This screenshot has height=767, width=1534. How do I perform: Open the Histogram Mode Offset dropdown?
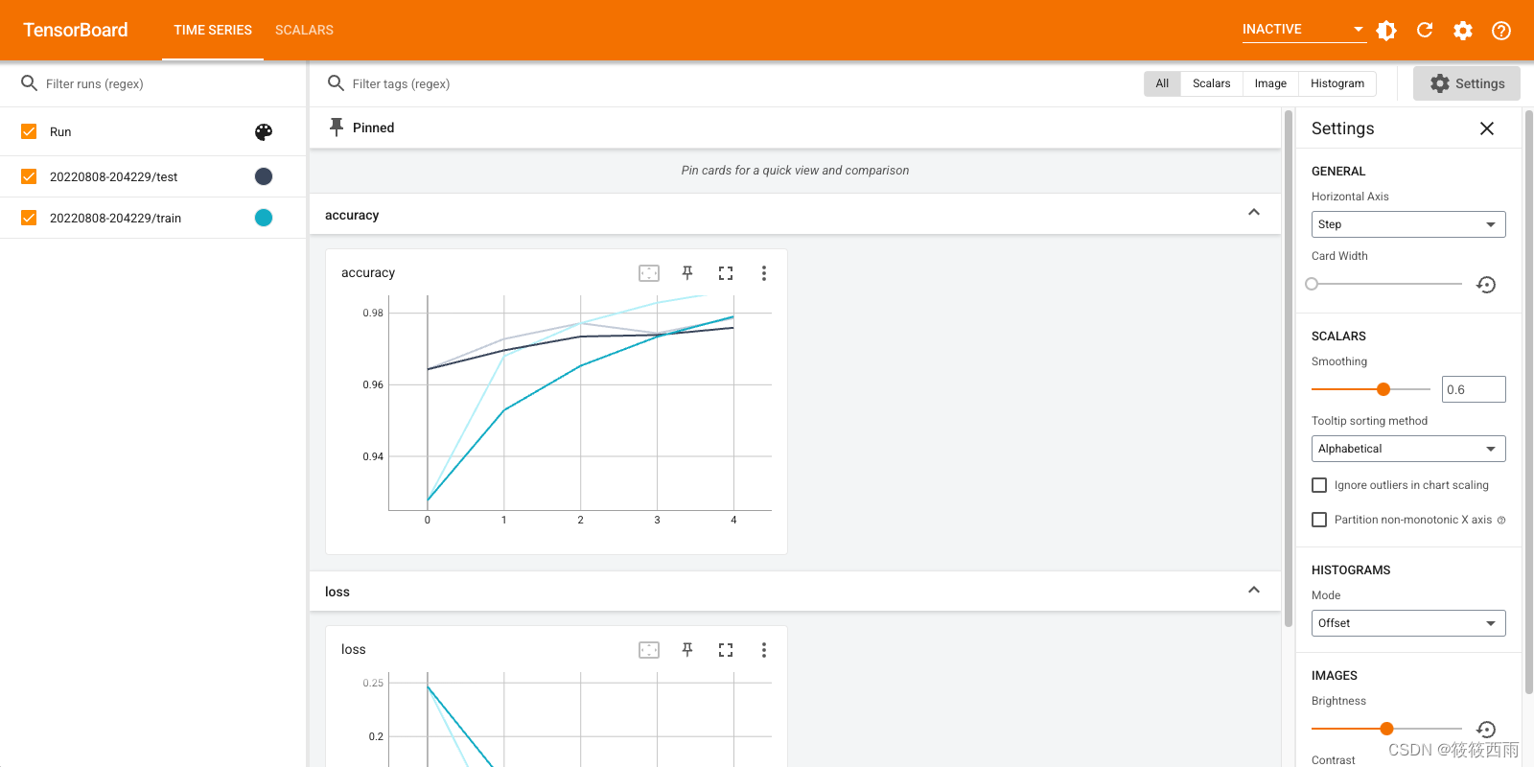tap(1408, 623)
